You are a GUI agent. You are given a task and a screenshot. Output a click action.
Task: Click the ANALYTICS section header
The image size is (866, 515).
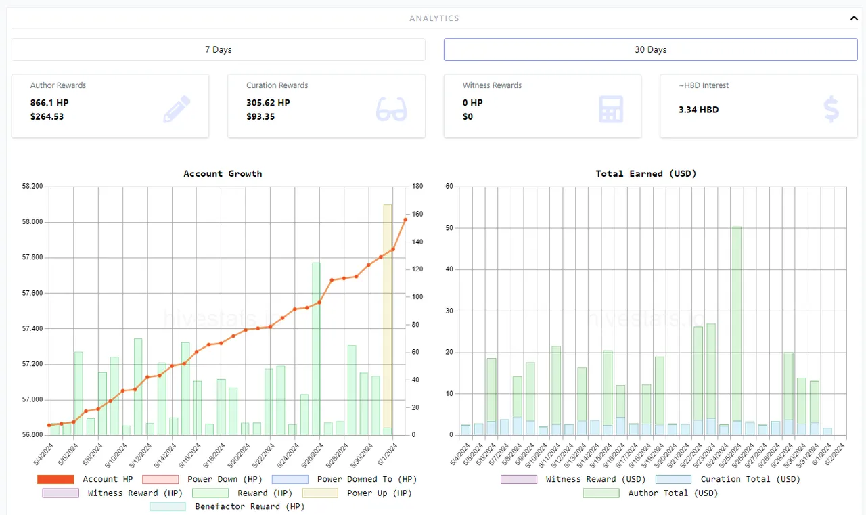click(x=434, y=18)
